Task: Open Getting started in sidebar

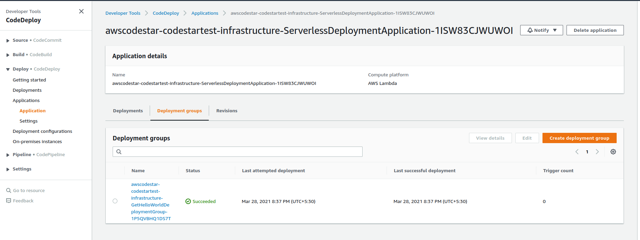Action: (x=29, y=80)
